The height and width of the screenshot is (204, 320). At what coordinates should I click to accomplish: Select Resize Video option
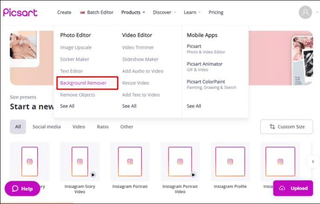pyautogui.click(x=135, y=83)
